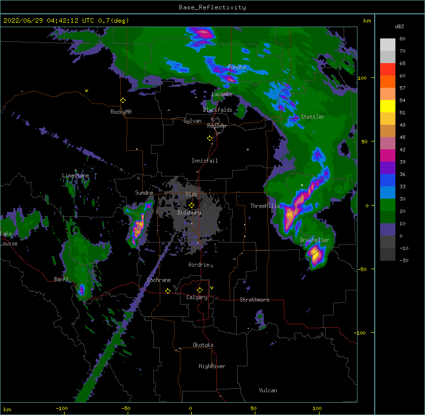Click the yellow diamond marker near RockyMH
Image resolution: width=425 pixels, height=415 pixels.
point(123,100)
